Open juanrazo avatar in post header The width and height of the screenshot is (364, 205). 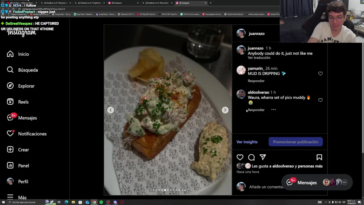(241, 33)
